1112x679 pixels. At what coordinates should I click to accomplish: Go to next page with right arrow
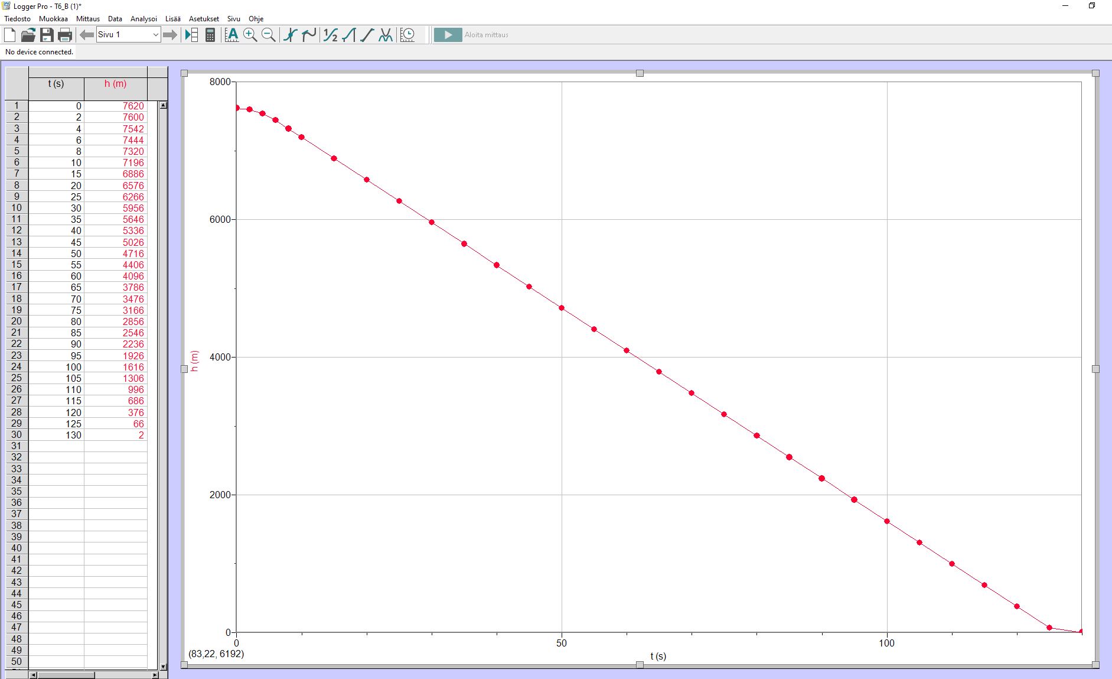coord(170,35)
